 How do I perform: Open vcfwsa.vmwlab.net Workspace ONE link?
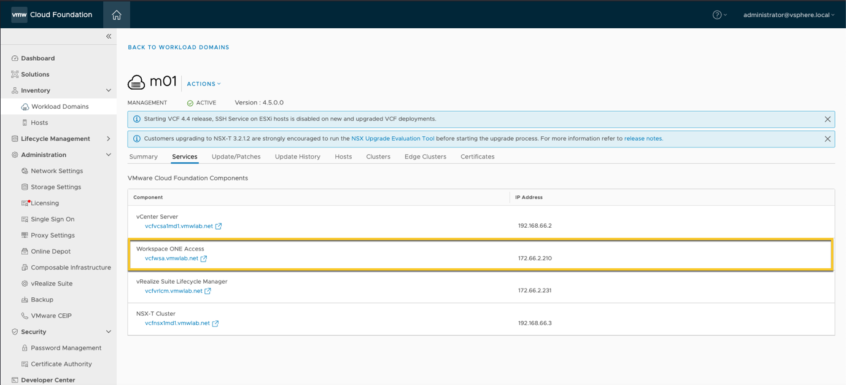click(x=171, y=259)
